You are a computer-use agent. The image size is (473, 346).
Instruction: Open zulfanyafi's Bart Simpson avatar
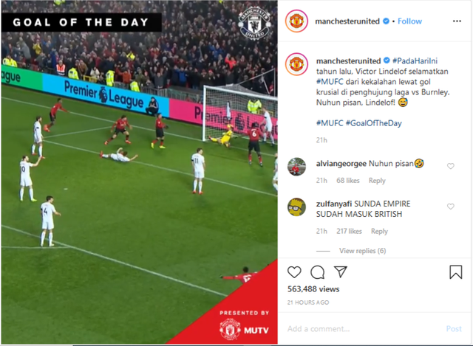coord(296,207)
